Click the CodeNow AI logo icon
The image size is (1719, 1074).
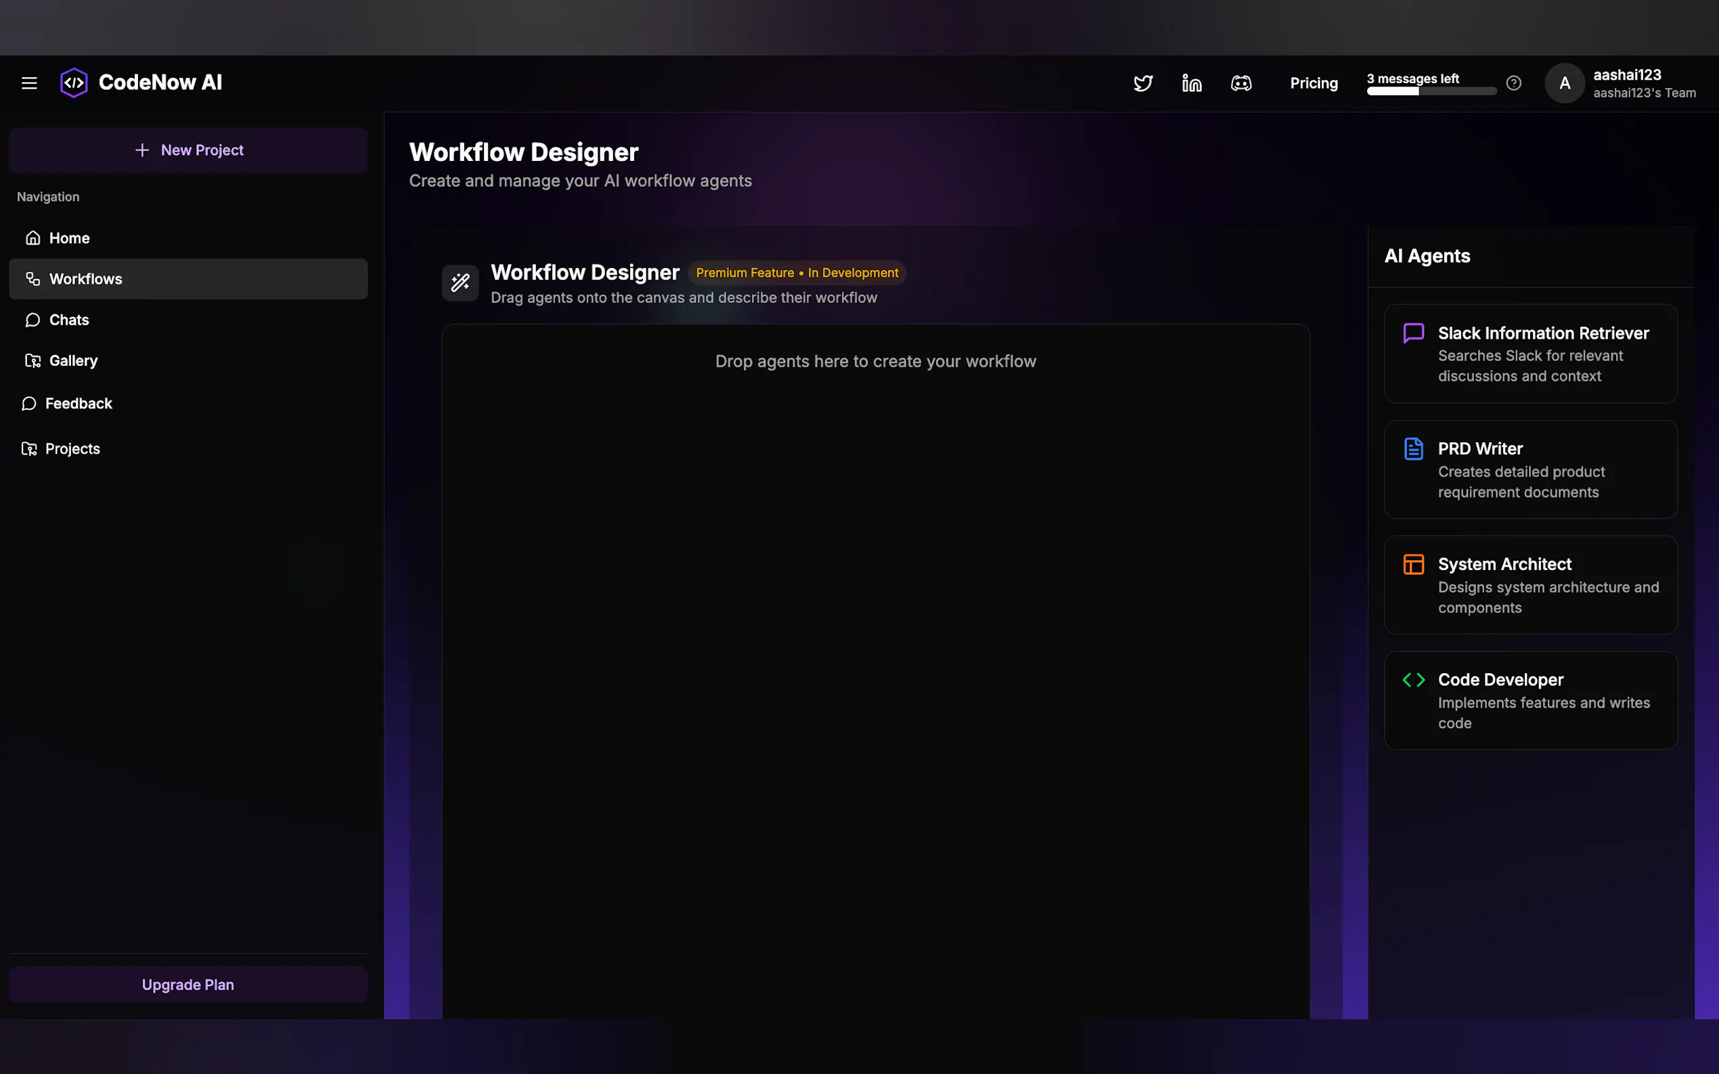(x=74, y=83)
